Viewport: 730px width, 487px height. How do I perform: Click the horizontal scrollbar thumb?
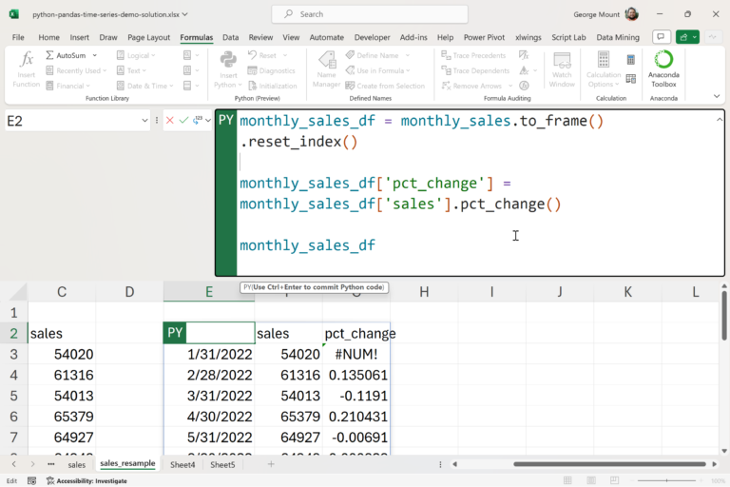coord(609,464)
